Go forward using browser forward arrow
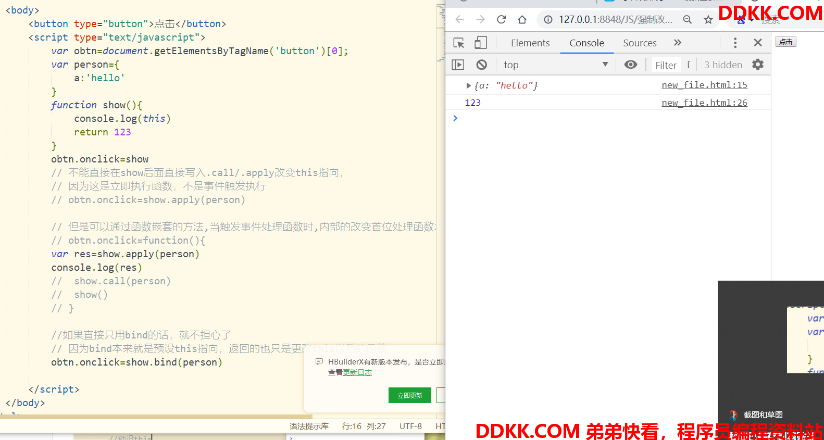The width and height of the screenshot is (824, 440). tap(480, 19)
